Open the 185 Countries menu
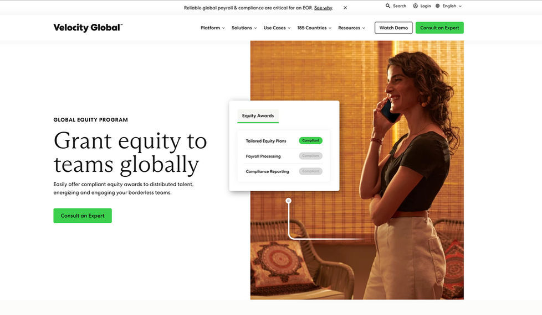The height and width of the screenshot is (315, 542). coord(314,28)
